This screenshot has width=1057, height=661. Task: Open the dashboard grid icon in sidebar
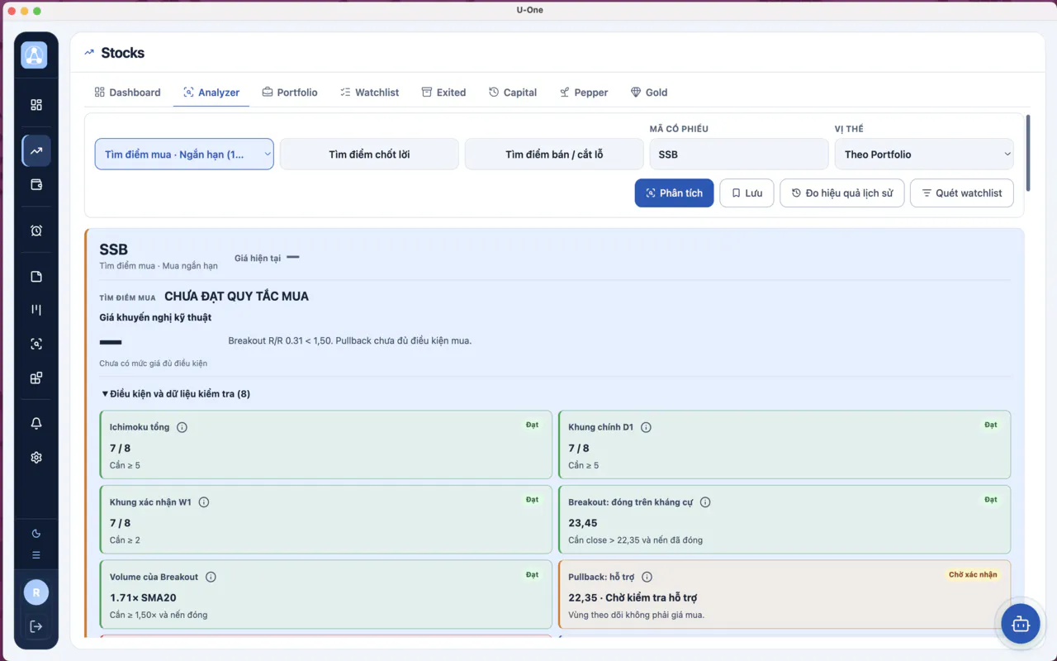pyautogui.click(x=36, y=105)
